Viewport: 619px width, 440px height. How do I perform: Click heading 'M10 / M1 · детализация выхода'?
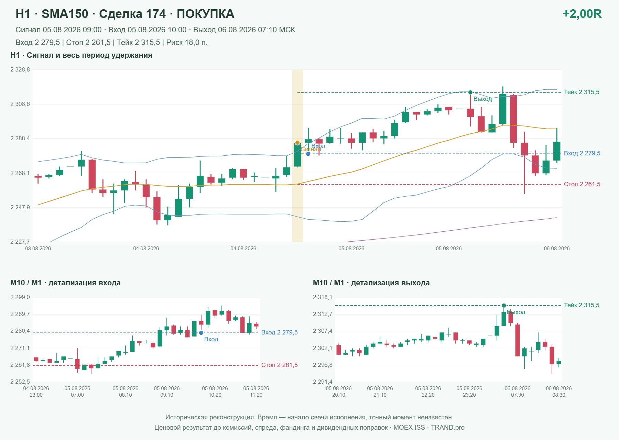[371, 283]
